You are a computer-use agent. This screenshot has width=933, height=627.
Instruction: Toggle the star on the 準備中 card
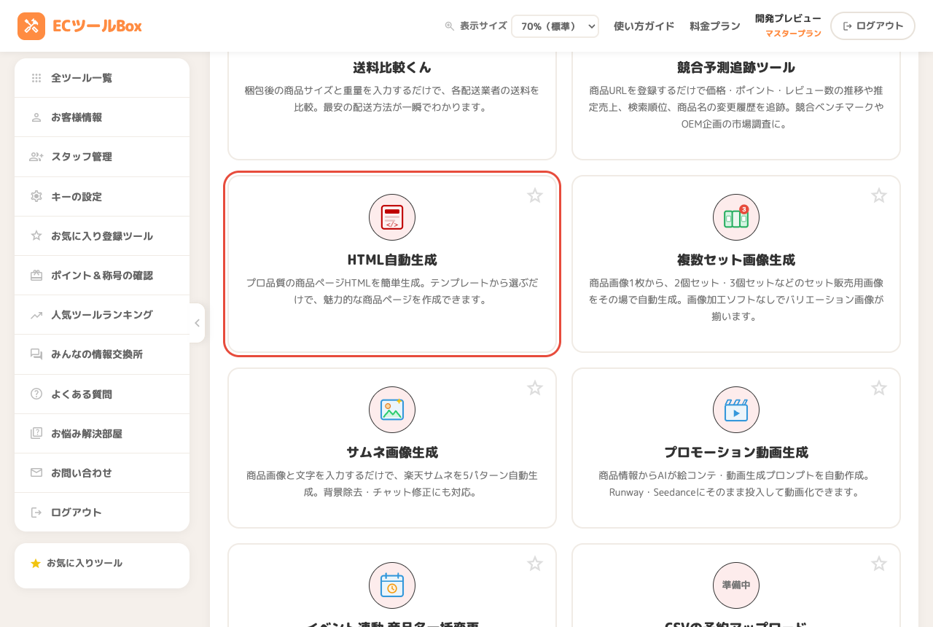pyautogui.click(x=879, y=564)
